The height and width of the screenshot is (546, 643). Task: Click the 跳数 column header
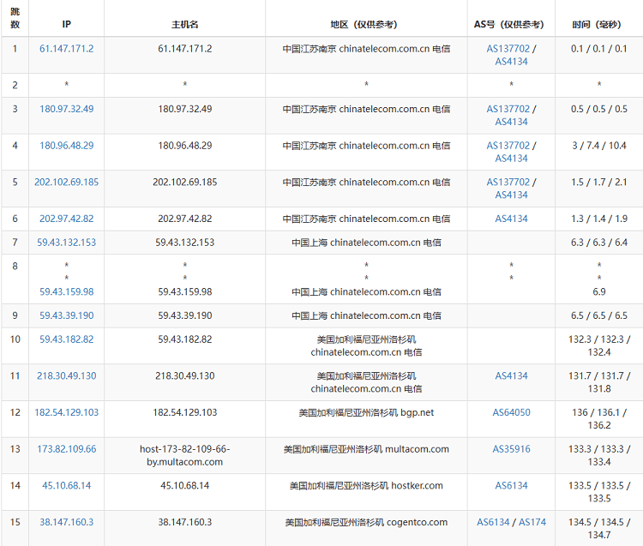(x=15, y=18)
